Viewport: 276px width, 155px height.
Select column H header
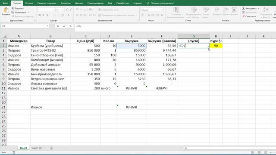coord(216,36)
